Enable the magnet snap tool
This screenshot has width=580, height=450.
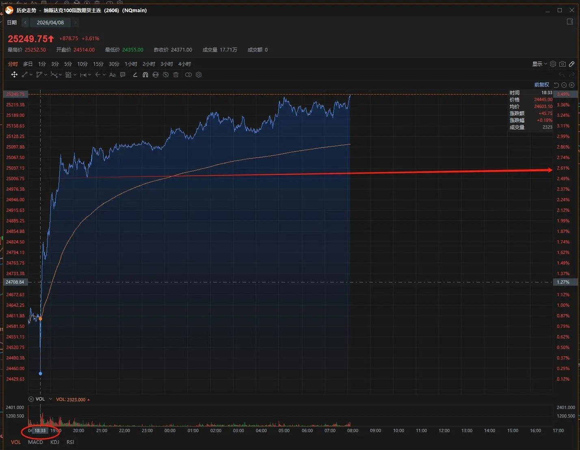tap(145, 75)
